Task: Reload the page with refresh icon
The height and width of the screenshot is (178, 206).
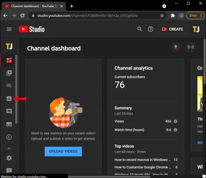Action: pyautogui.click(x=22, y=16)
